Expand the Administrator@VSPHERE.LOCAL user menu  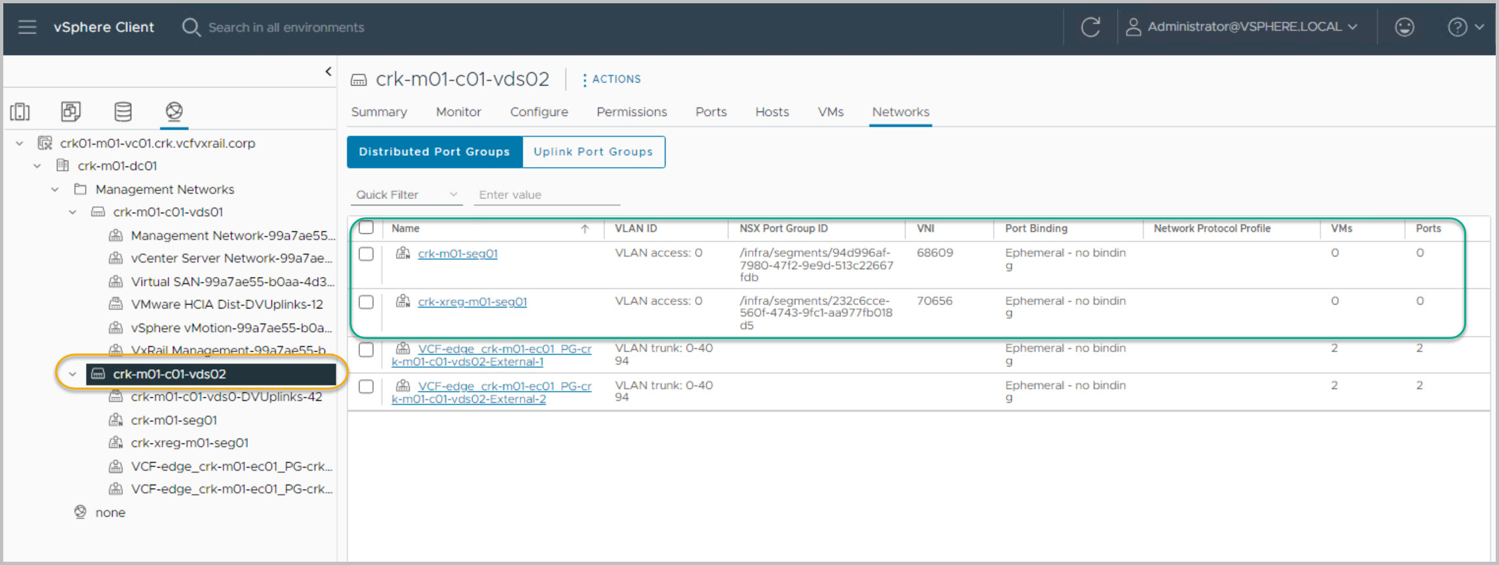1242,27
